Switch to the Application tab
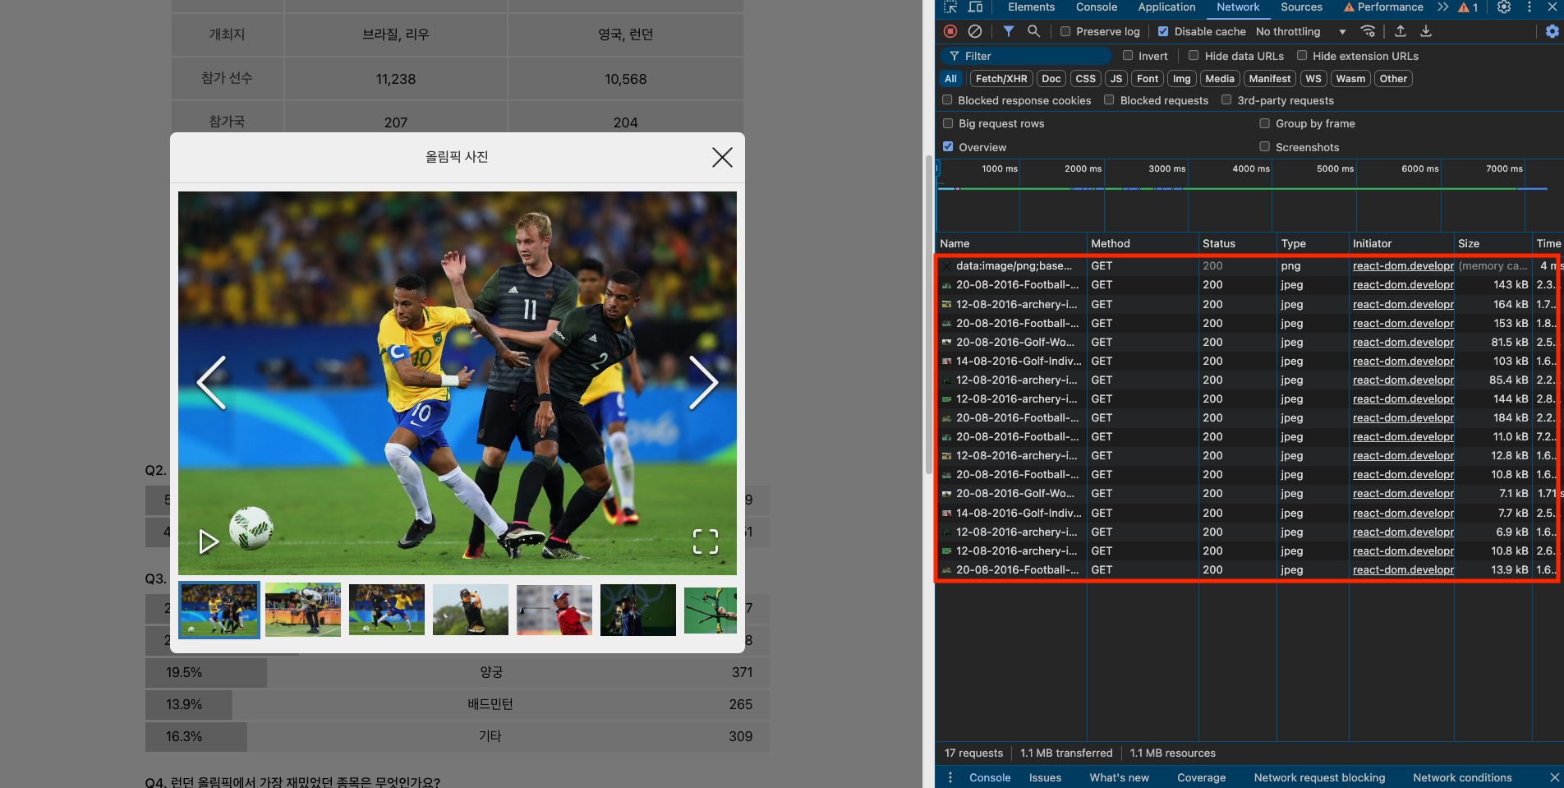 pyautogui.click(x=1166, y=7)
